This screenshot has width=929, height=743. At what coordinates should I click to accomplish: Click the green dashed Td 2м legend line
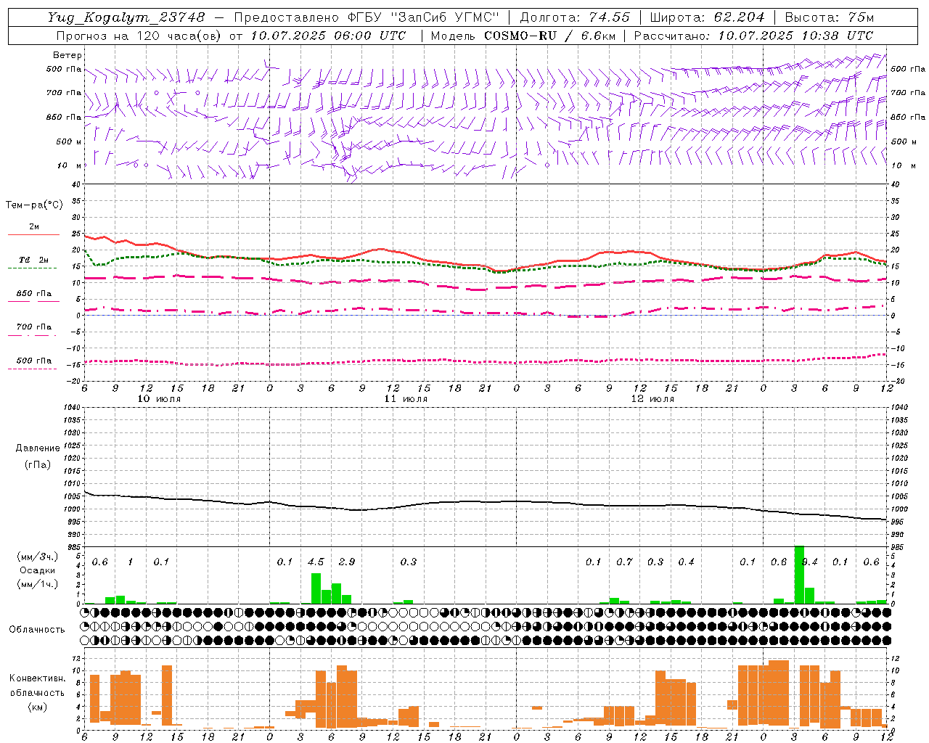pyautogui.click(x=32, y=268)
